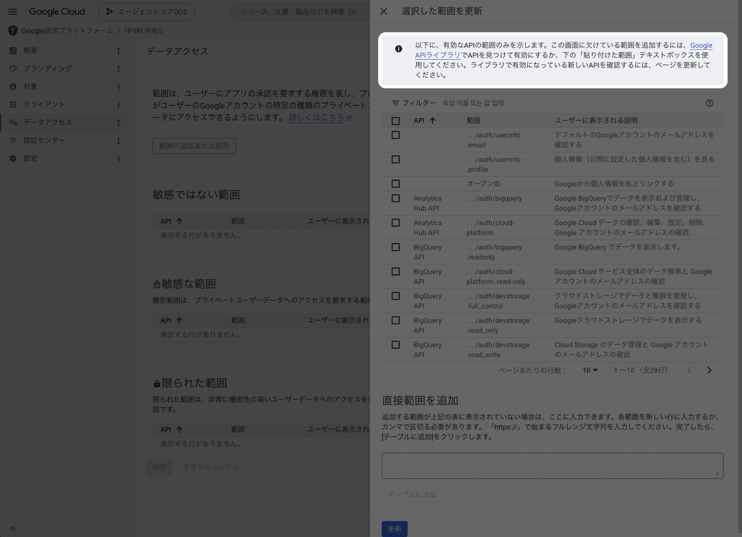
Task: Click the 範囲 column header in panel table
Action: click(x=473, y=121)
